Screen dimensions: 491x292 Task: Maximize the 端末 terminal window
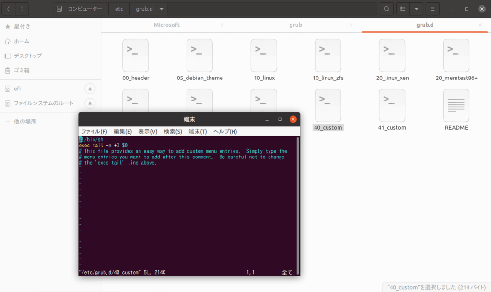pos(280,119)
